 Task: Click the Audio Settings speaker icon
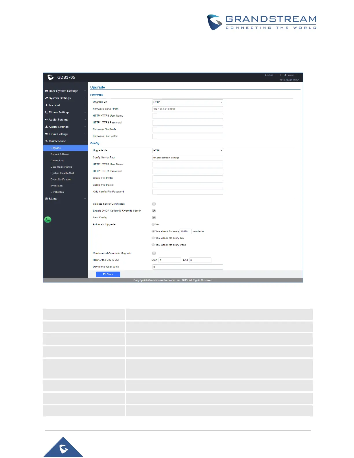[x=46, y=119]
